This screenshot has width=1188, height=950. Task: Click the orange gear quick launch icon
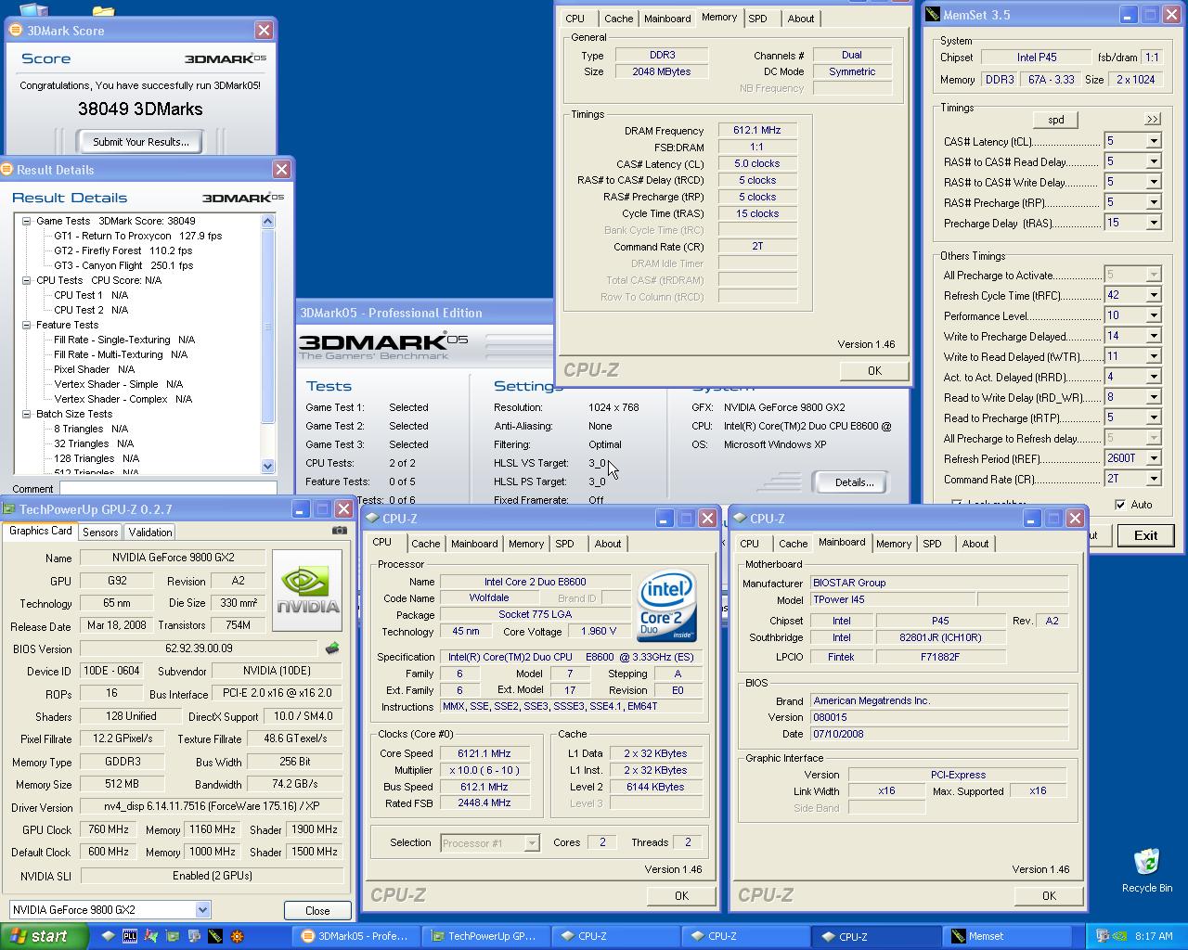coord(237,936)
